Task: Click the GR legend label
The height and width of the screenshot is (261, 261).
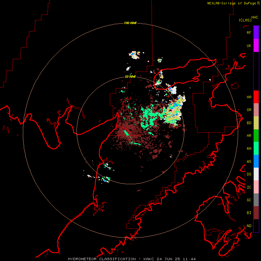Action: 249,110
